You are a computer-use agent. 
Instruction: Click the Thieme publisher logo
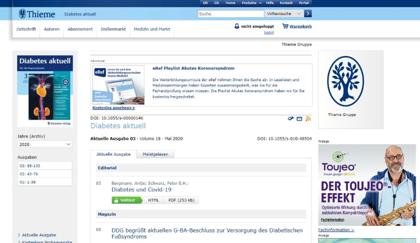point(37,13)
